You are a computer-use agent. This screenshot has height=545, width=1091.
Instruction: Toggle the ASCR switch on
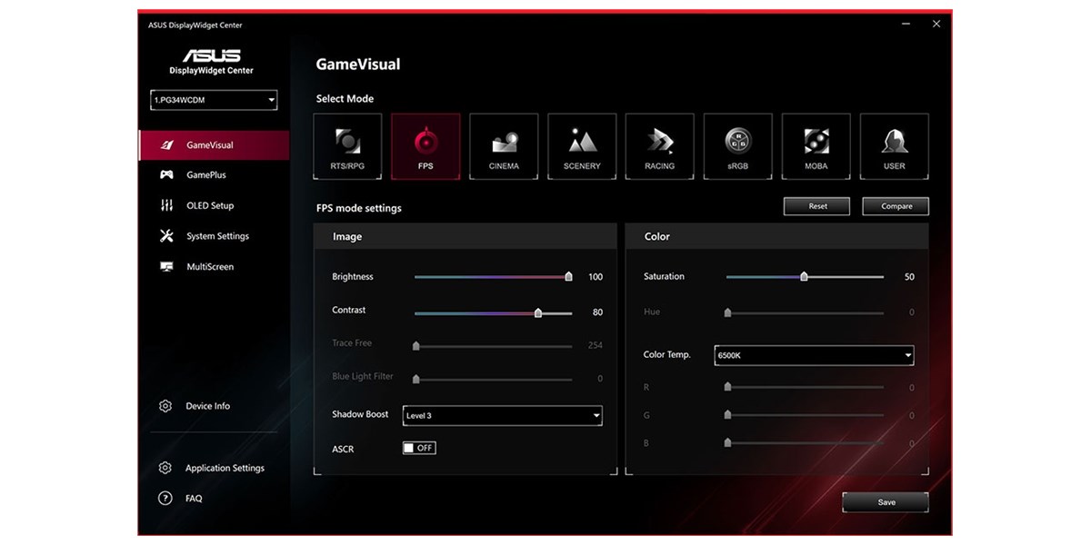coord(419,448)
